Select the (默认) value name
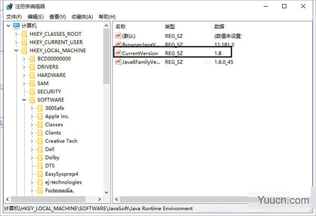The height and width of the screenshot is (216, 316). [x=129, y=36]
